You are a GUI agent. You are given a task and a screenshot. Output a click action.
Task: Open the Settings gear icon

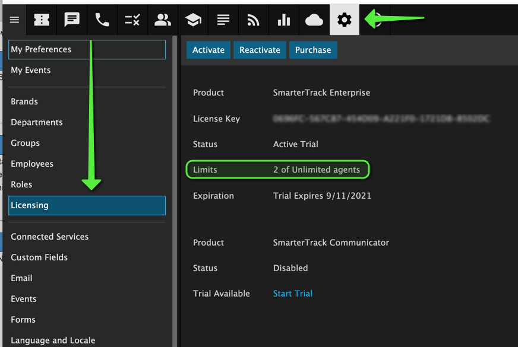(345, 20)
